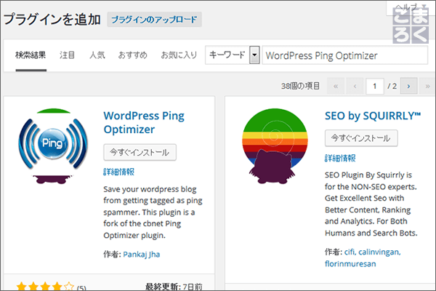Click the 38個の項目 item count text
436x291 pixels.
[x=300, y=86]
